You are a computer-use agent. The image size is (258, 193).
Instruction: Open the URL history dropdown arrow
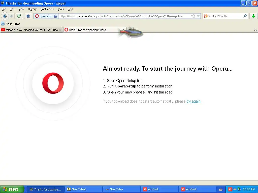[x=198, y=16]
